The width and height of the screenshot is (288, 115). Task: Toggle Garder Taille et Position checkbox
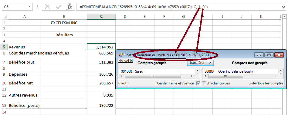click(x=198, y=83)
